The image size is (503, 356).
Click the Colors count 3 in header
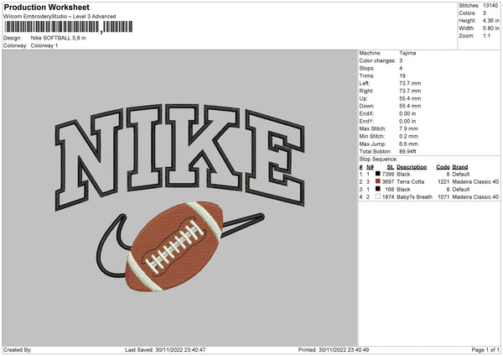tap(485, 13)
